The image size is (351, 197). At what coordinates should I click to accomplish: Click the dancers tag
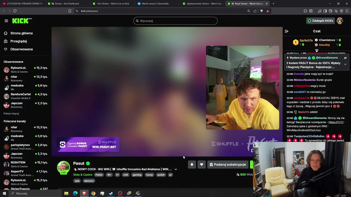click(x=89, y=181)
